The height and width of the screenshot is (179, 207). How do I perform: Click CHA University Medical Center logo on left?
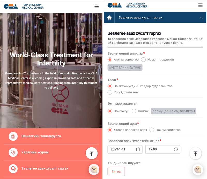click(x=24, y=6)
